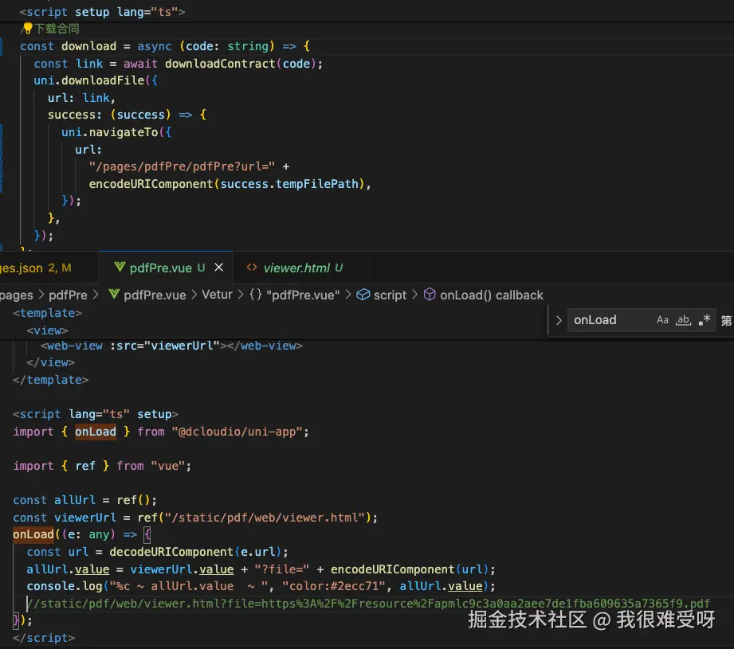The image size is (734, 649).
Task: Click the HTML icon on viewer.html tab
Action: click(x=252, y=268)
